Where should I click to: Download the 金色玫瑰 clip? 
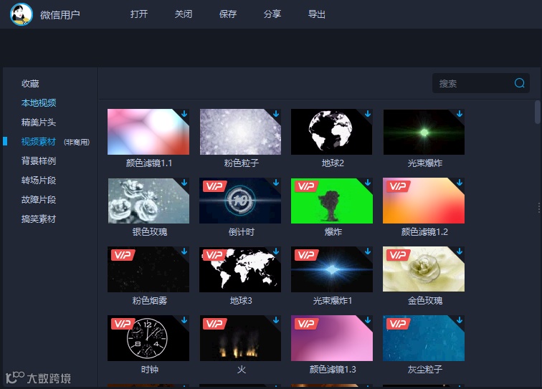point(460,251)
